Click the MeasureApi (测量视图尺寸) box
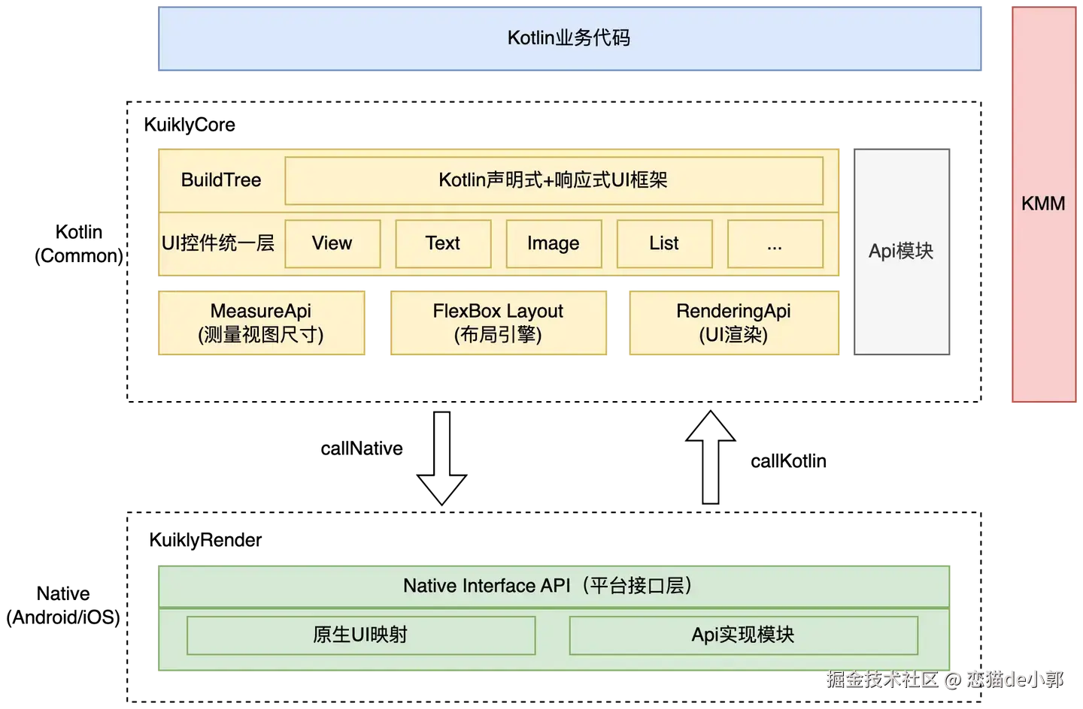Viewport: 1083px width, 709px height. pos(261,323)
